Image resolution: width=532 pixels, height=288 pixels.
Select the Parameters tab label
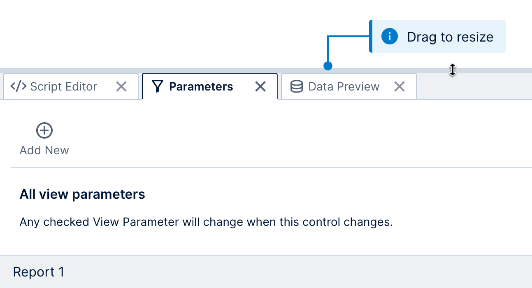click(201, 86)
